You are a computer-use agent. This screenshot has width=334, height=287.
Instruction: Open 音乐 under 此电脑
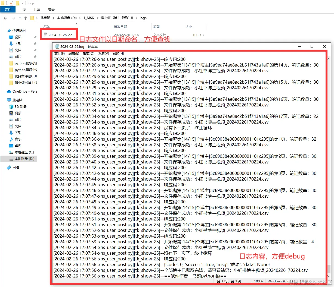coord(15,139)
